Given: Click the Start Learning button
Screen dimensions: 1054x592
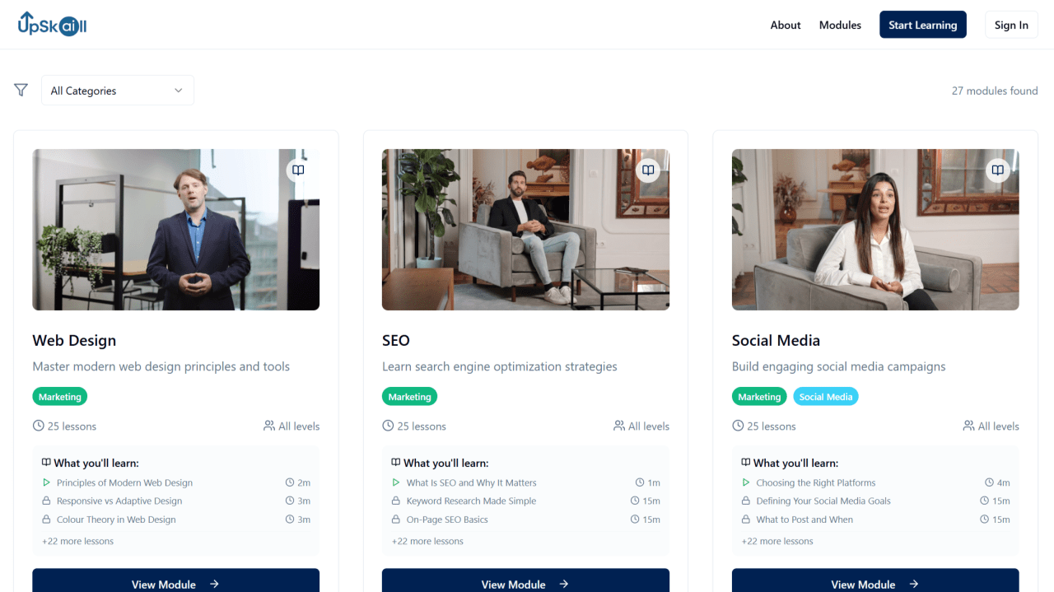Looking at the screenshot, I should point(923,25).
